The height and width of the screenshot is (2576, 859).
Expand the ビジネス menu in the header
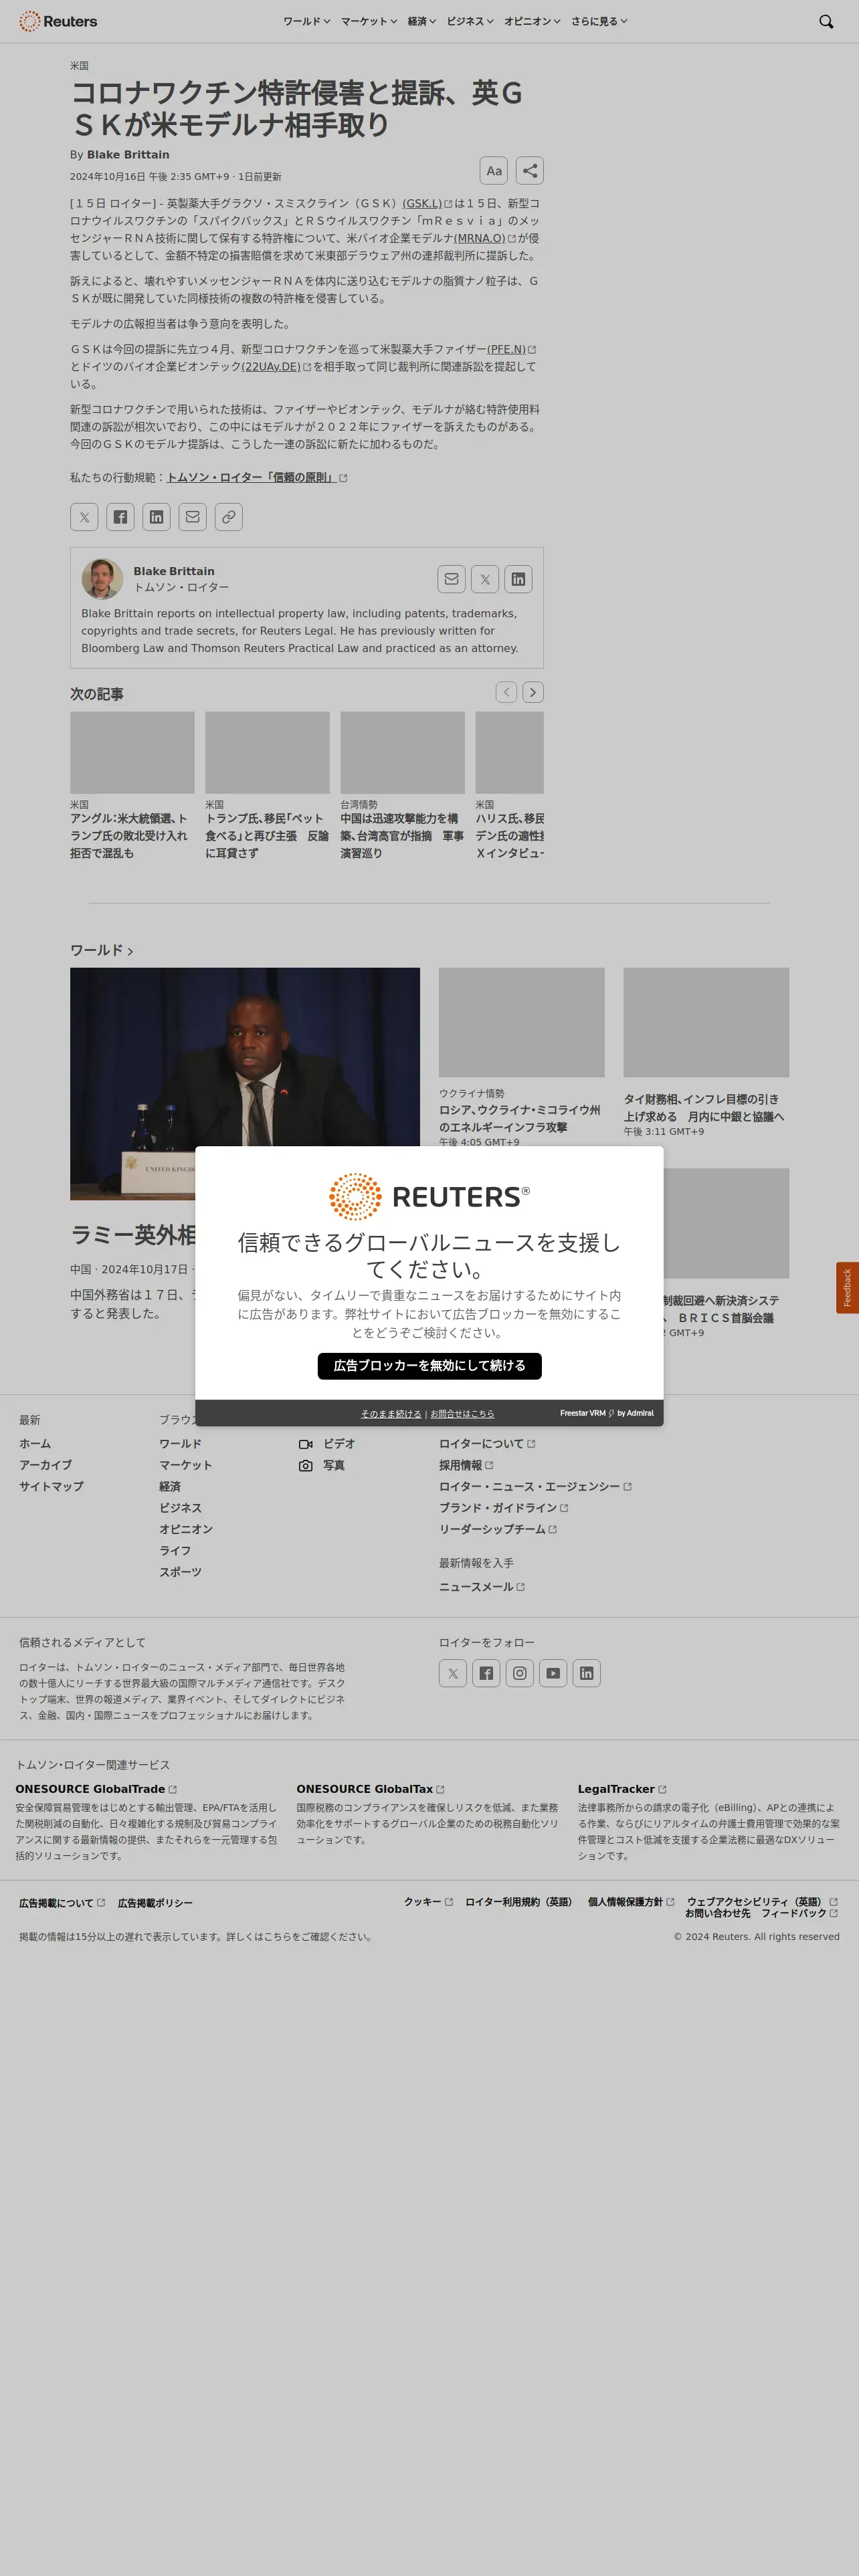pos(470,21)
